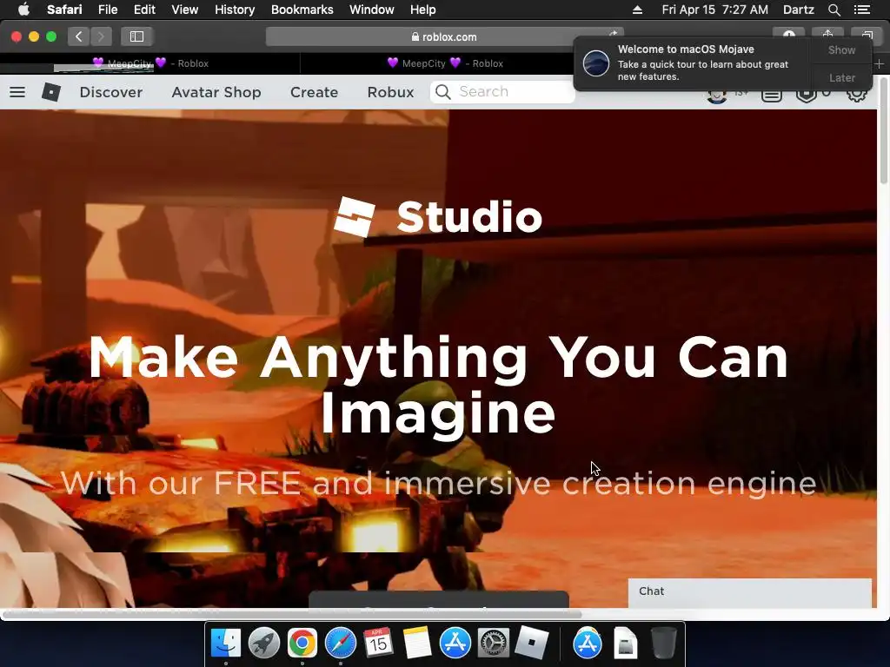Select the first MeepCity Roblox tab
The width and height of the screenshot is (890, 667).
coord(150,63)
